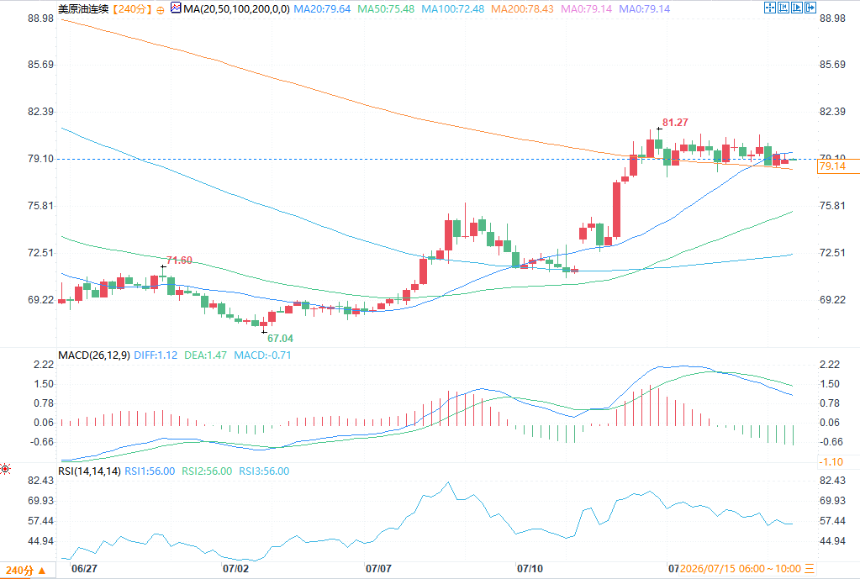
Task: Click the RSI2:56.00 value label
Action: pos(207,471)
